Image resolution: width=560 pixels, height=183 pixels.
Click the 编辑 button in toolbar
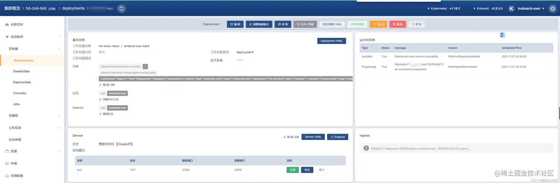pos(235,24)
